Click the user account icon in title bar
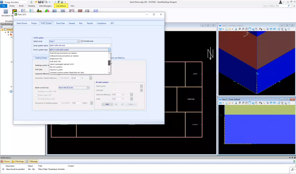Viewport: 296px width, 174px height. pyautogui.click(x=281, y=2)
